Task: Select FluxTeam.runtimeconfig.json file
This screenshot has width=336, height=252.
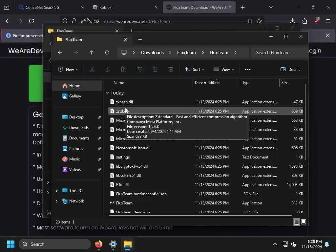Action: coord(206,194)
